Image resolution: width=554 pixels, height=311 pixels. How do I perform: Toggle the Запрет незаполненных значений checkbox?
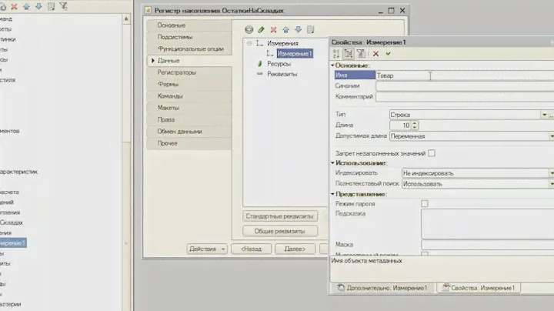pos(432,153)
